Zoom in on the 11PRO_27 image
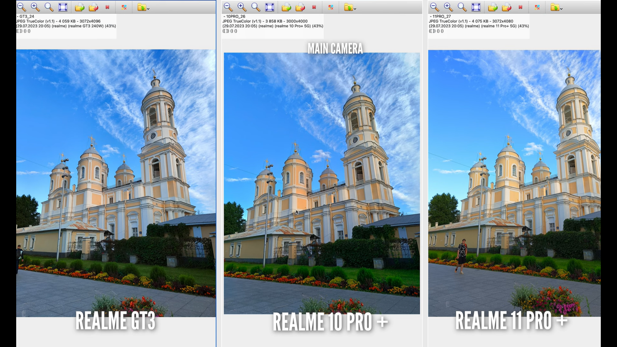The height and width of the screenshot is (347, 617). point(448,7)
